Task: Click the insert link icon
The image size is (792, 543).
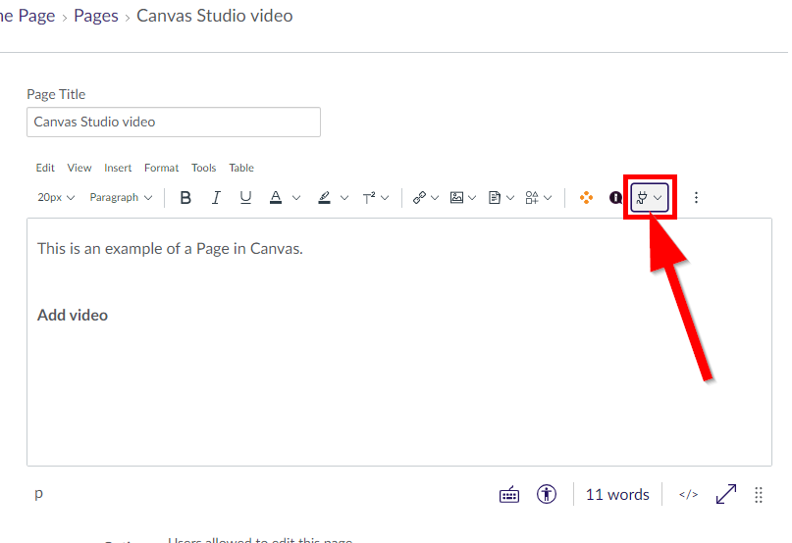Action: (x=419, y=197)
